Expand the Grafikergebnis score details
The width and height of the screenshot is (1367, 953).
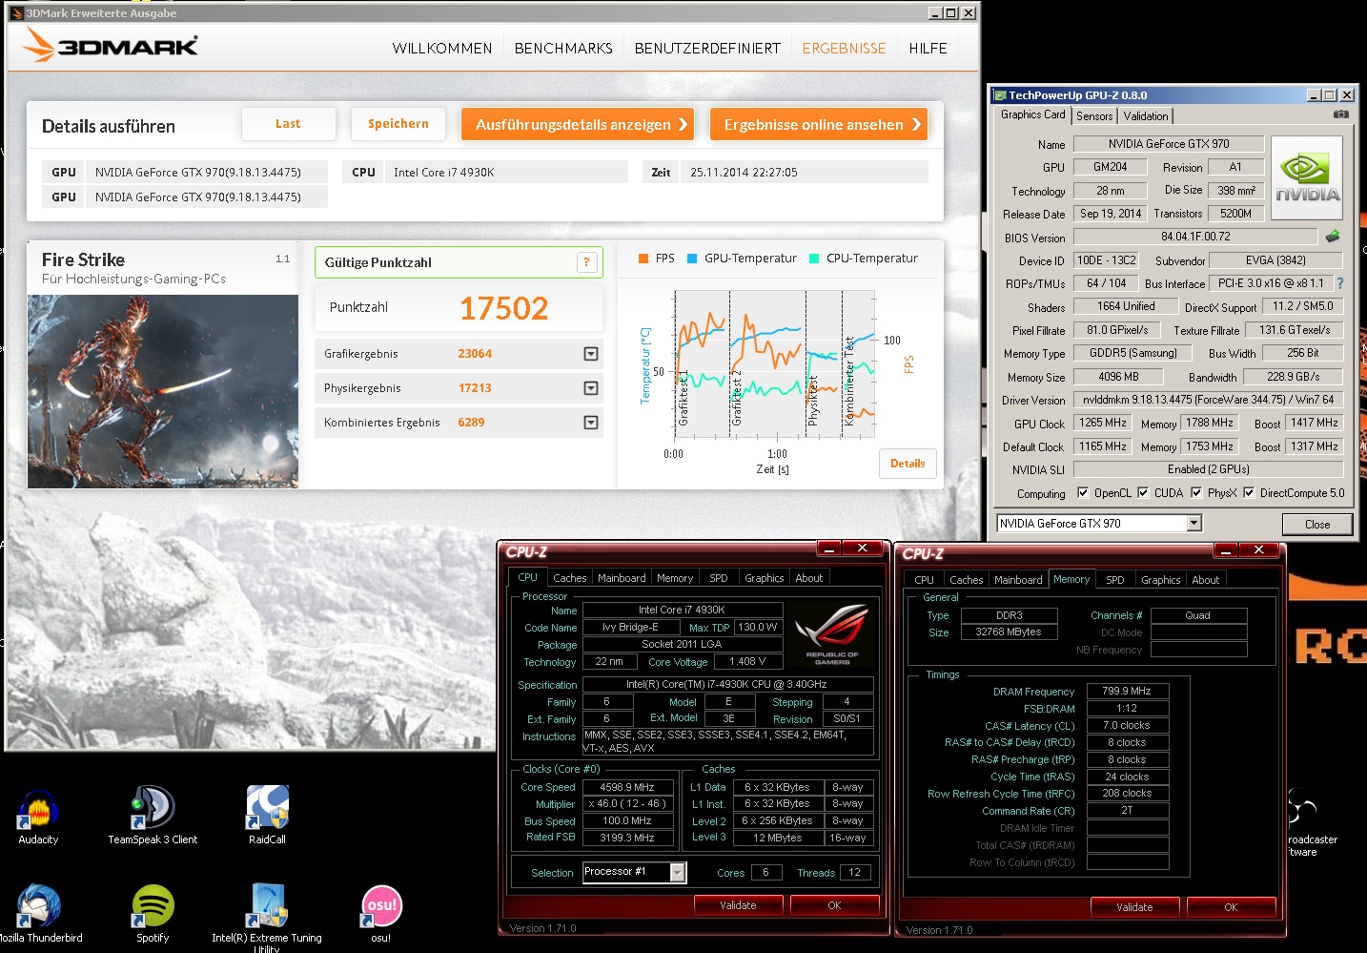pos(591,354)
